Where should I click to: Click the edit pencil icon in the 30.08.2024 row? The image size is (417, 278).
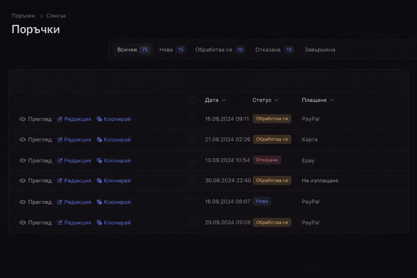[x=60, y=181]
